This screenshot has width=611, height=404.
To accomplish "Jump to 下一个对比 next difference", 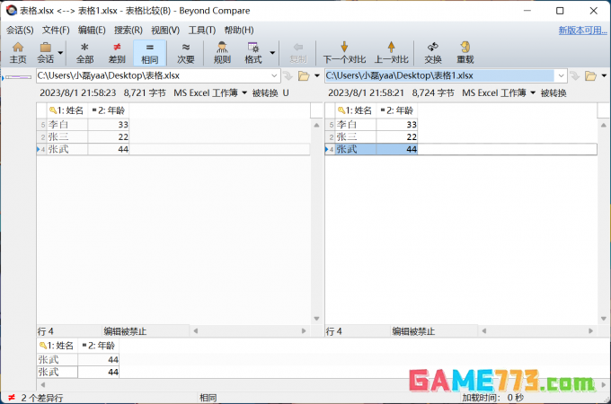I will click(344, 52).
